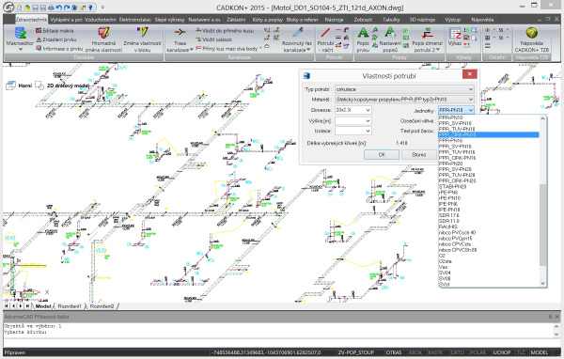This screenshot has width=564, height=359.
Task: Expand the Izolace dropdown
Action: [x=352, y=131]
